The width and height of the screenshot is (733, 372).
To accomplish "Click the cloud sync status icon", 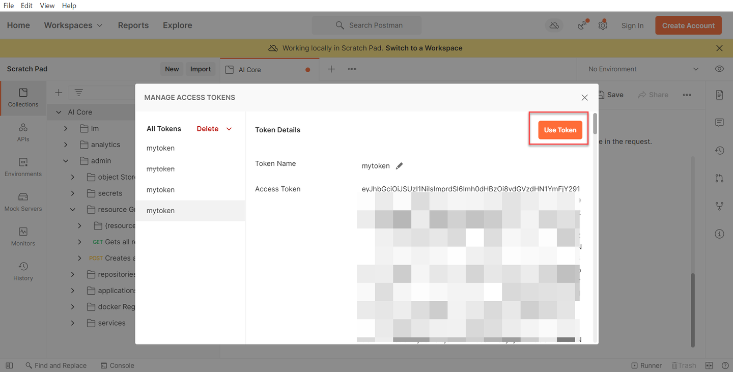I will click(554, 25).
